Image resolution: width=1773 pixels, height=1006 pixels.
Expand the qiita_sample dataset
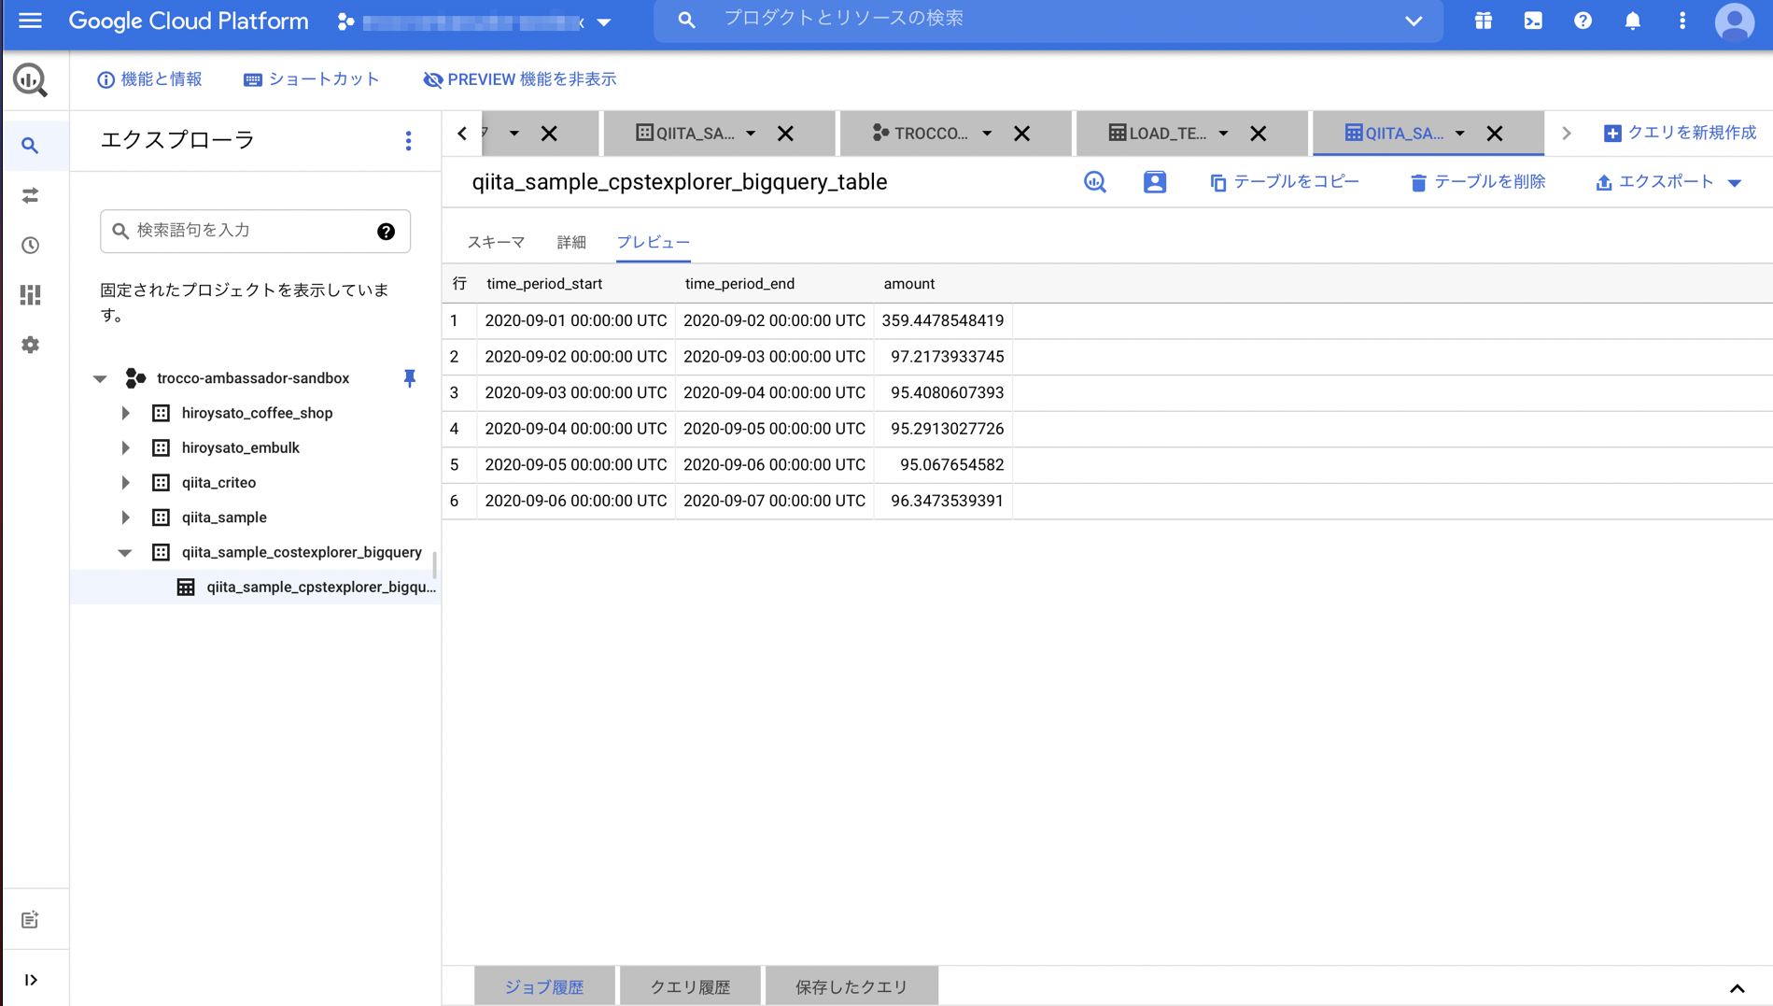click(x=125, y=517)
